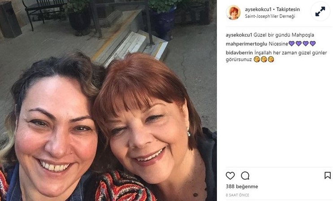Save post using the bookmark icon
Screen dimensions: 333x201
point(328,175)
